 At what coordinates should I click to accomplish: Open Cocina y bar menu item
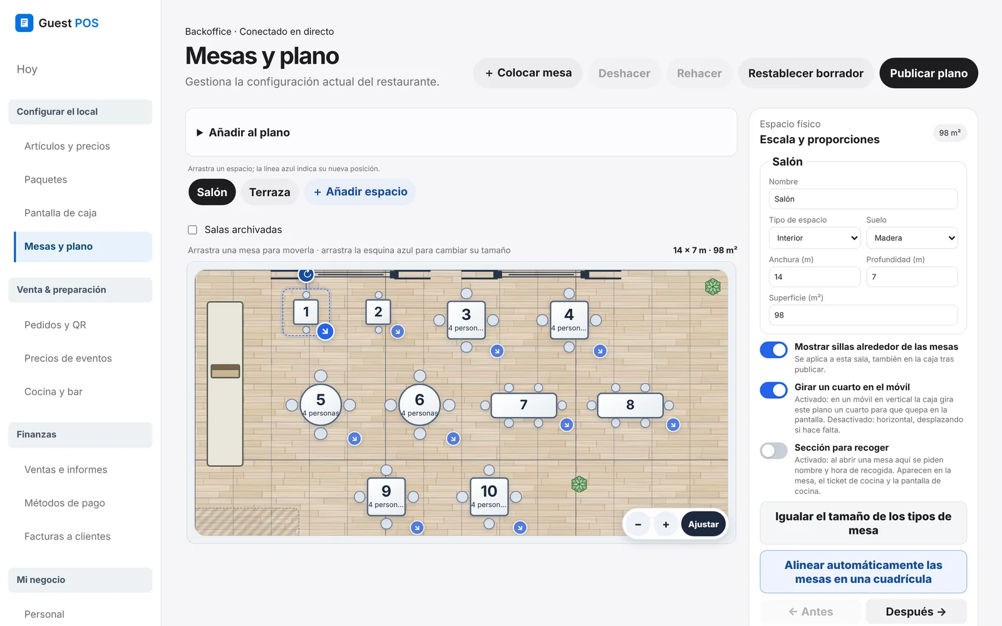coord(53,392)
